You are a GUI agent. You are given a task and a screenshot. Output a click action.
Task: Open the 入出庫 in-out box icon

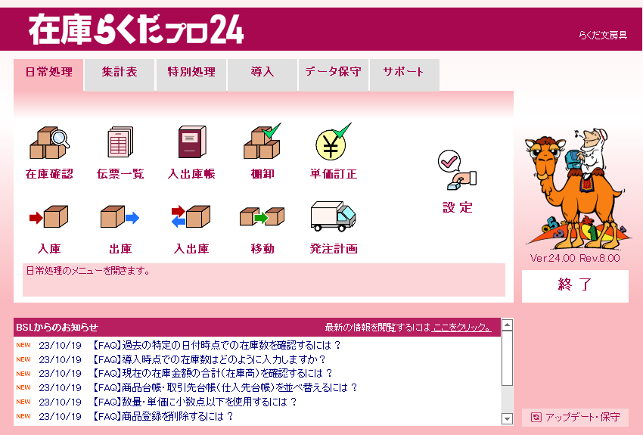pos(191,216)
